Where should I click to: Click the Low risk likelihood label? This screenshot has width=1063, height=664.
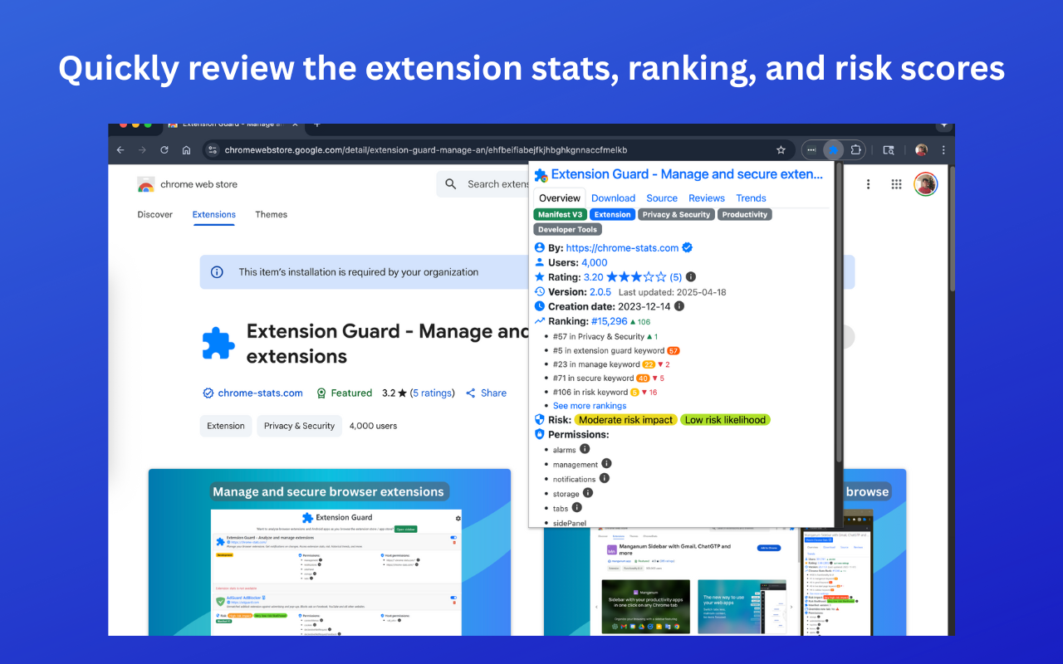click(725, 420)
